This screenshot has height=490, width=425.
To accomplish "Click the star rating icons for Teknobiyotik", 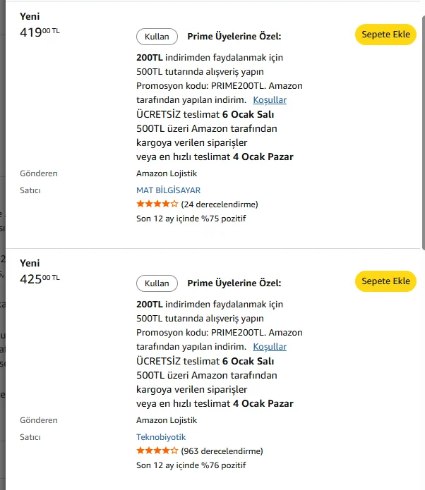I will click(157, 451).
